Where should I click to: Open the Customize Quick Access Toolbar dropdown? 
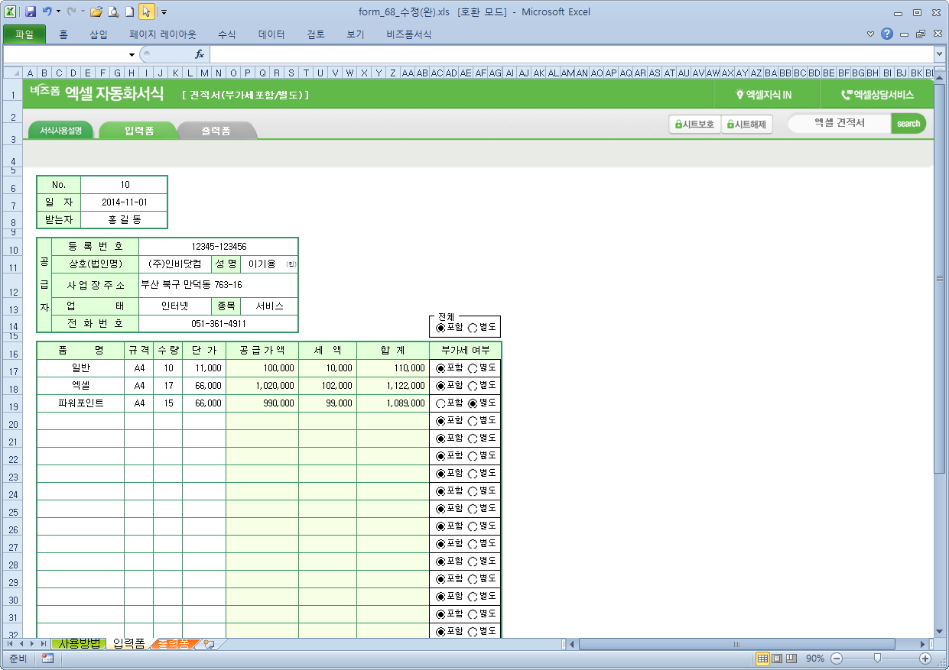[x=164, y=13]
